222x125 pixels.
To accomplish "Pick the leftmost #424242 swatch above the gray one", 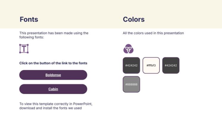I will pos(131,65).
